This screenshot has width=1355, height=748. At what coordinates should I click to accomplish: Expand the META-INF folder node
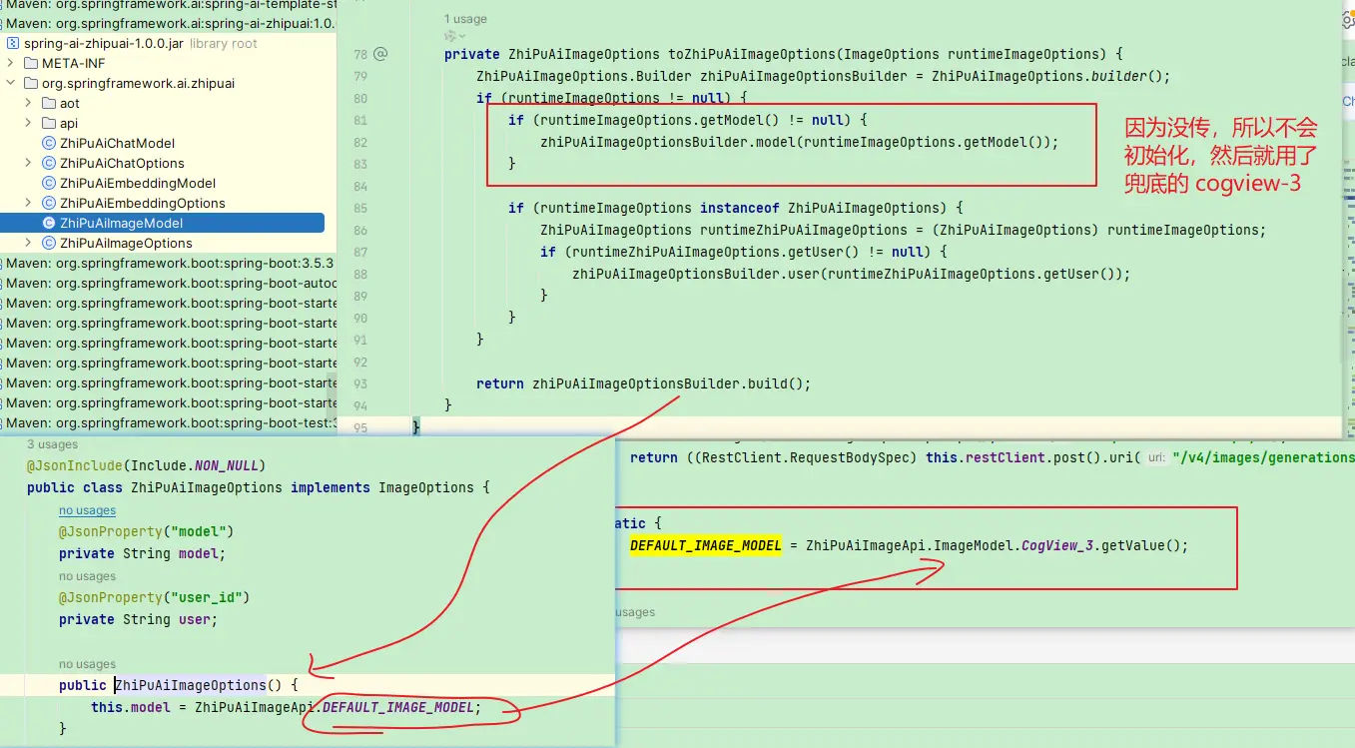tap(12, 64)
